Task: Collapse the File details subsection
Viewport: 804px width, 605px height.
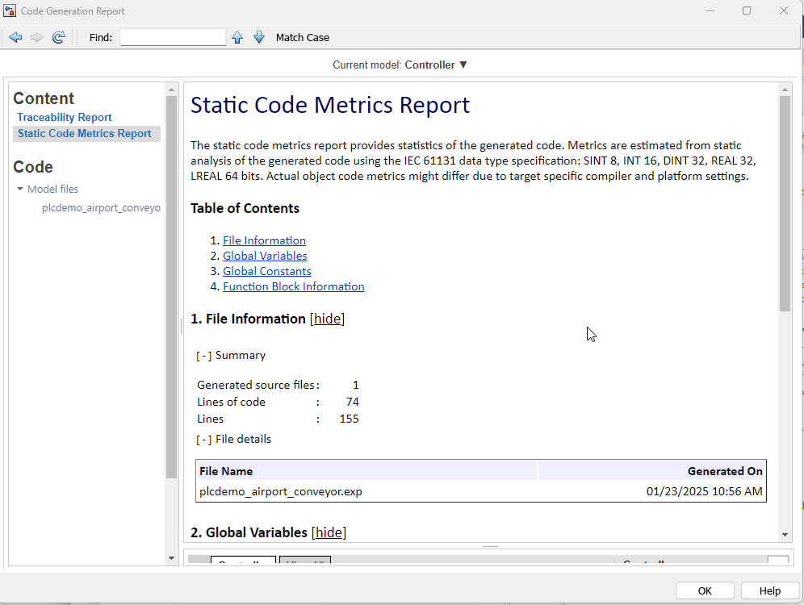Action: click(x=204, y=440)
